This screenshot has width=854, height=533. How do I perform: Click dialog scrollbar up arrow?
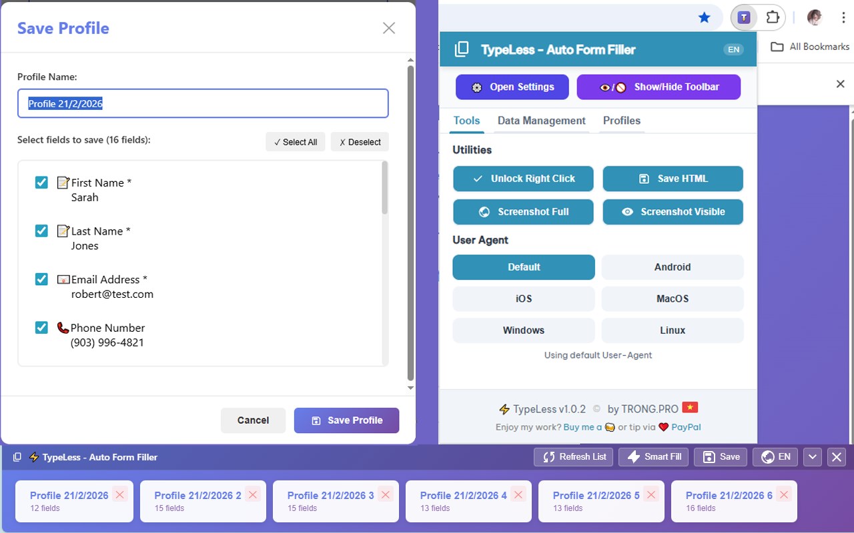410,61
